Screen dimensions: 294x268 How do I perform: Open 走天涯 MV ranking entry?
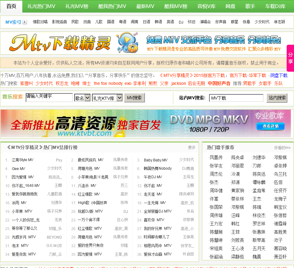coord(153,194)
